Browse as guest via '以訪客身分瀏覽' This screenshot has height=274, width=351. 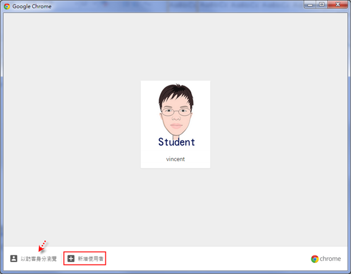tap(38, 259)
